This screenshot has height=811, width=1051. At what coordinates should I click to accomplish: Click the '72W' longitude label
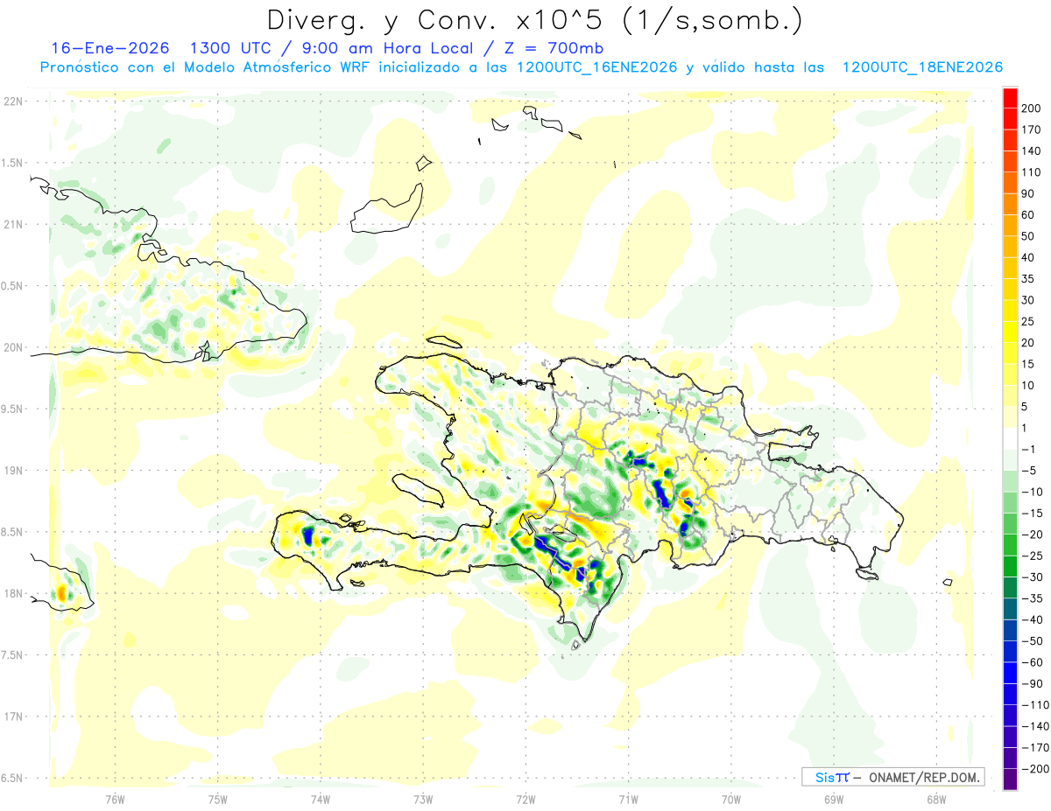(x=525, y=800)
